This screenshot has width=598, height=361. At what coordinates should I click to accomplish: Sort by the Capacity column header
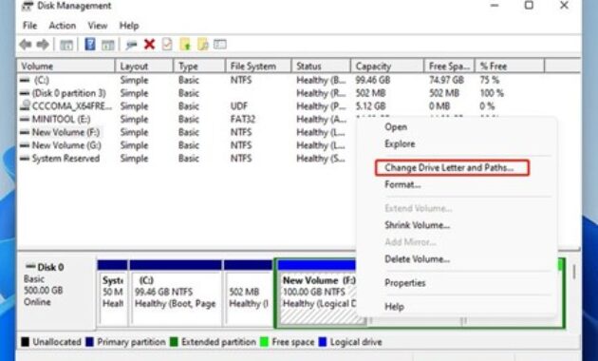pyautogui.click(x=387, y=66)
